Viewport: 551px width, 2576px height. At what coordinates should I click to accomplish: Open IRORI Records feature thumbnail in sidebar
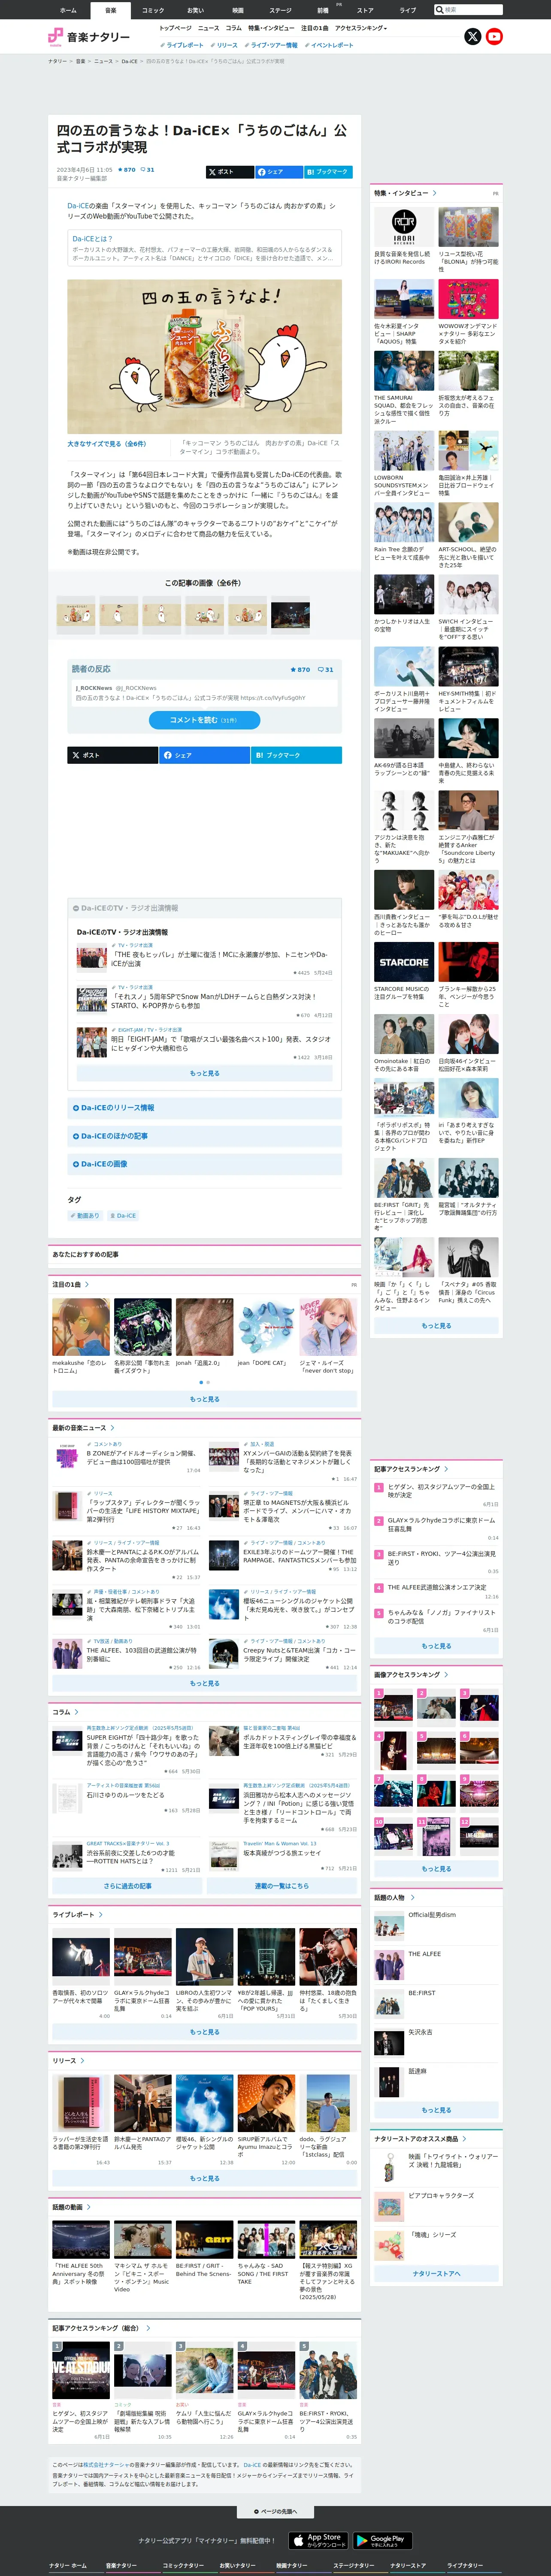click(404, 227)
